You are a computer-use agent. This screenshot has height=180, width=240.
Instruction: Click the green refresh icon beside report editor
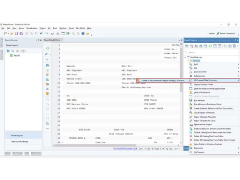[x=48, y=48]
